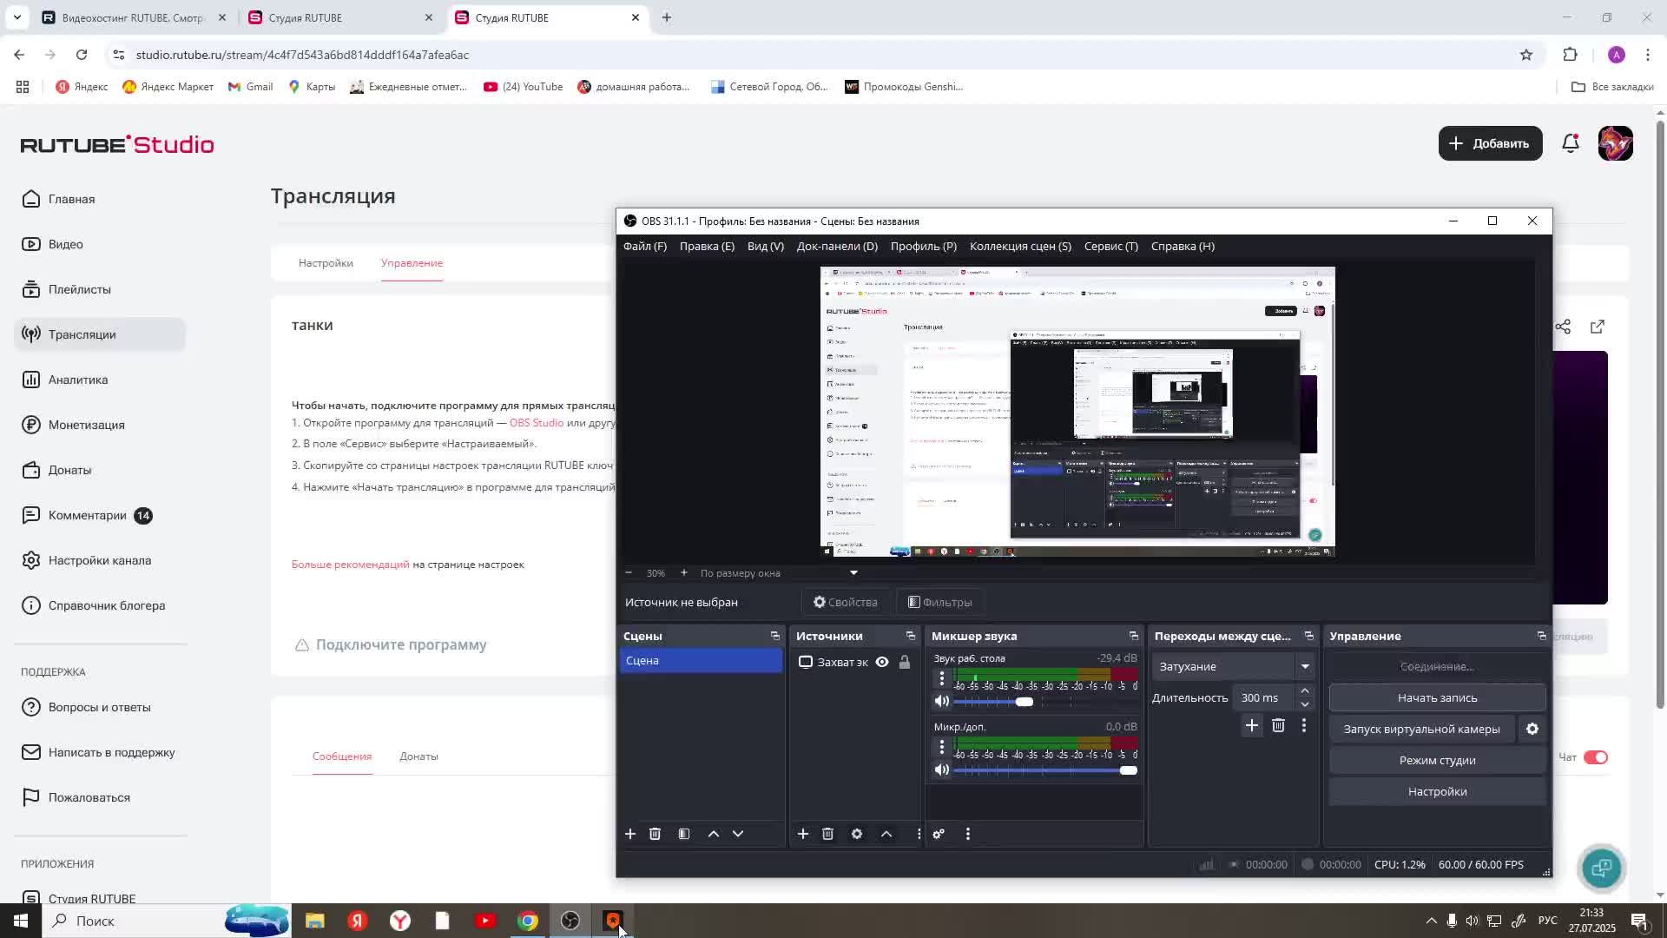Toggle visibility eye for Захват эк source
Screen dimensions: 1667x938
882,662
